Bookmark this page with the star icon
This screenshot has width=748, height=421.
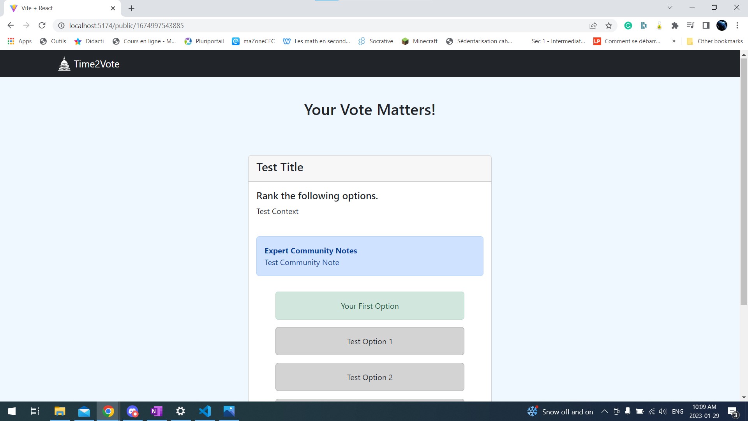point(609,26)
